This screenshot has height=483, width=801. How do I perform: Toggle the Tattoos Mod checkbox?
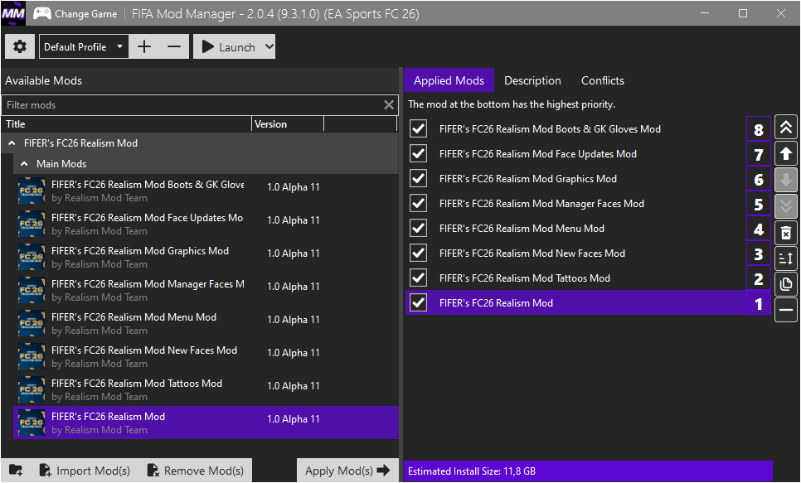point(419,278)
